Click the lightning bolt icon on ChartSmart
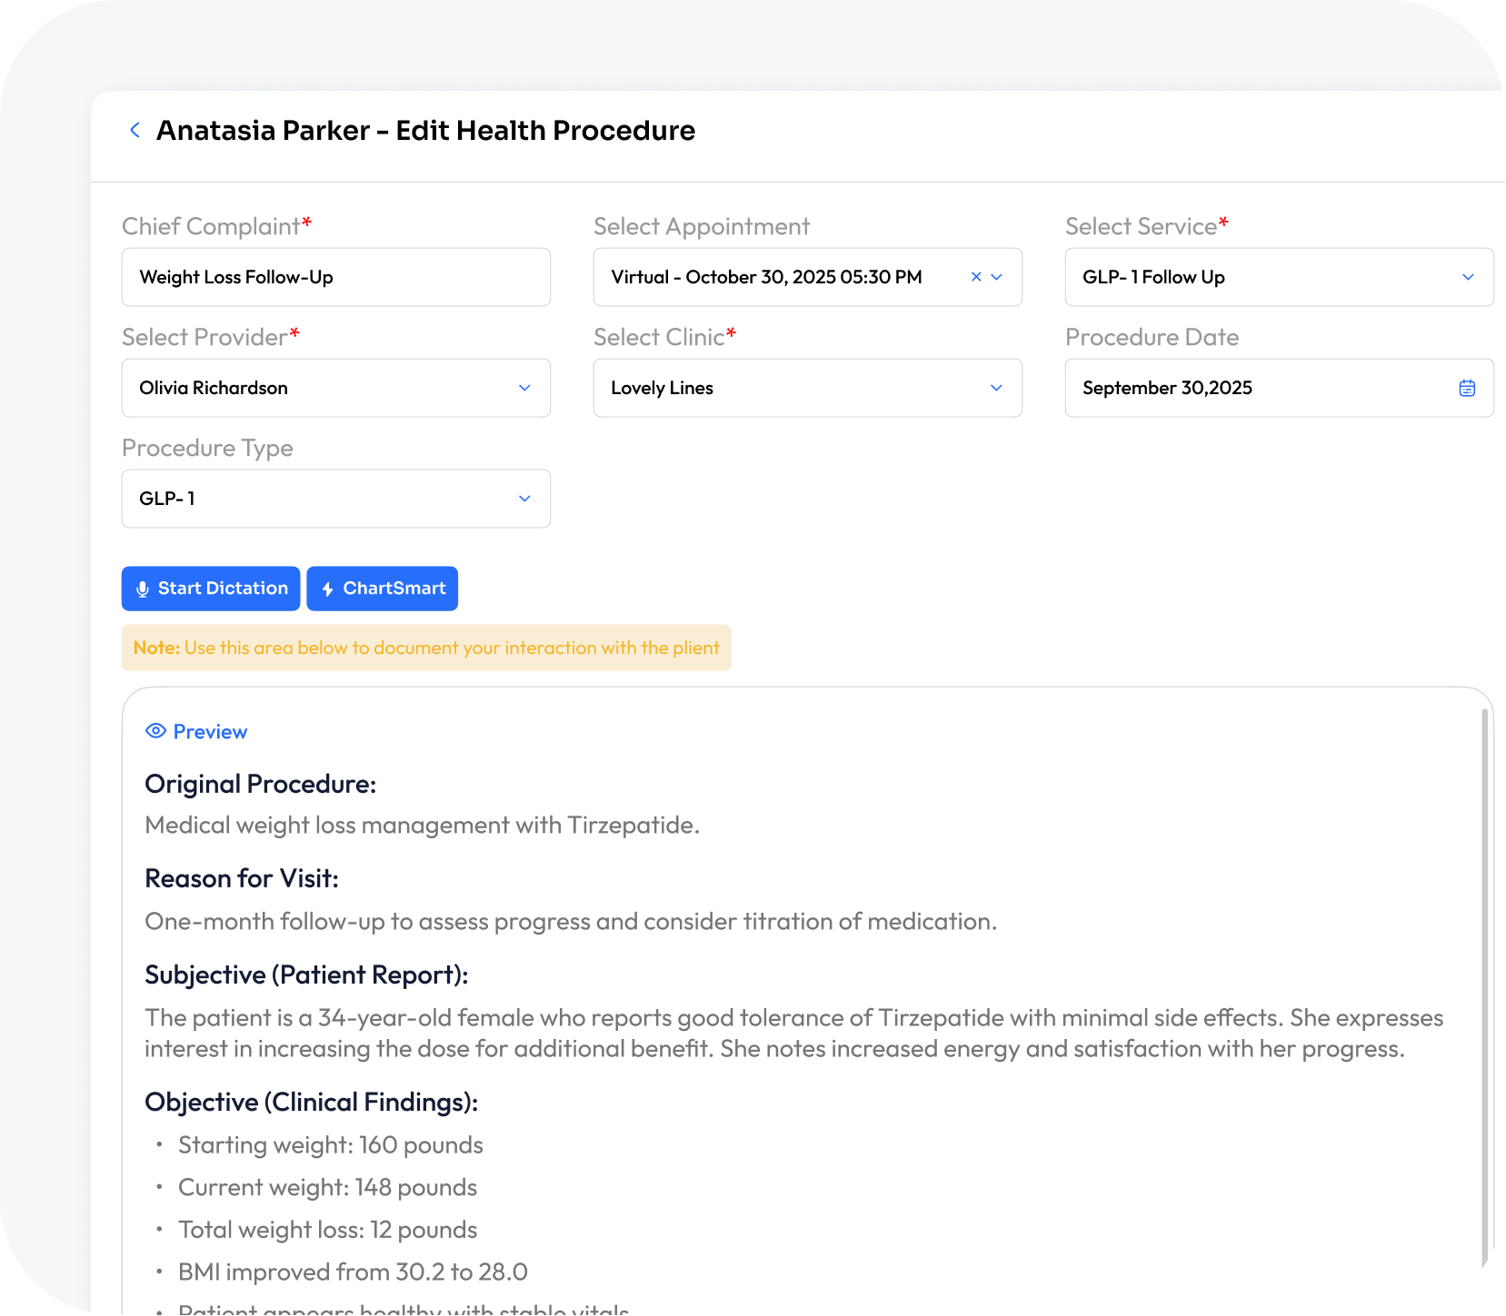 (x=328, y=589)
